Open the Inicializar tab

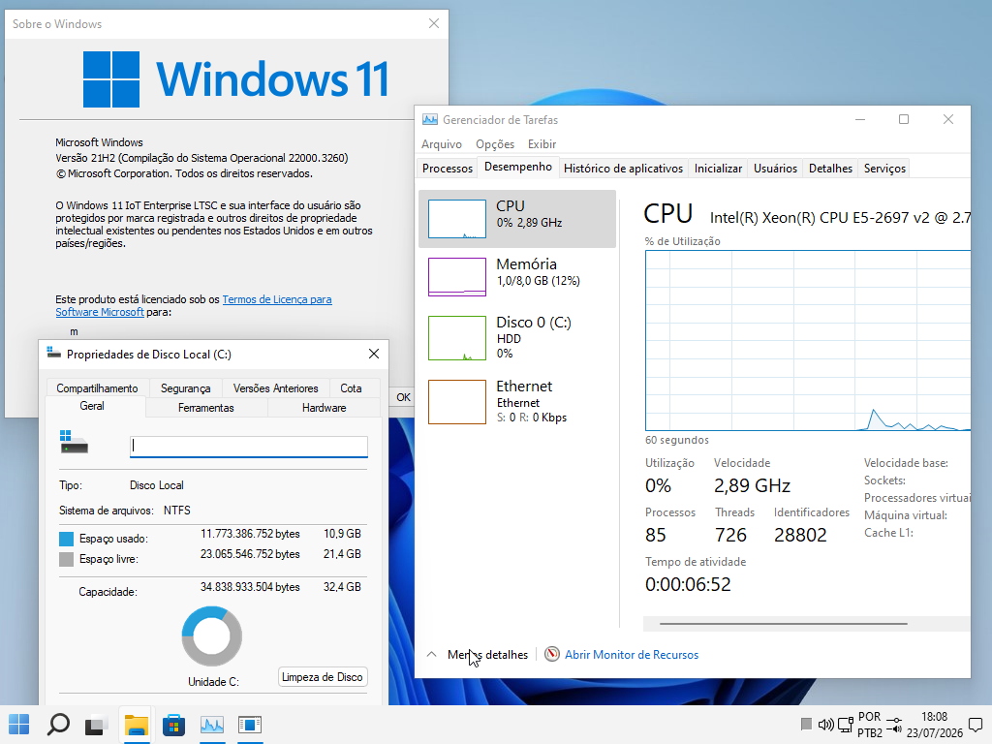pyautogui.click(x=718, y=169)
